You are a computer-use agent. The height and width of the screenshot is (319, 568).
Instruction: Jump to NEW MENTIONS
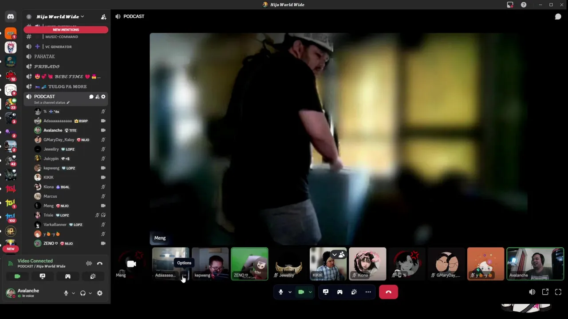[66, 30]
